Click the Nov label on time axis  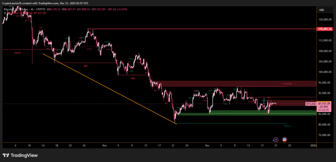(104, 145)
